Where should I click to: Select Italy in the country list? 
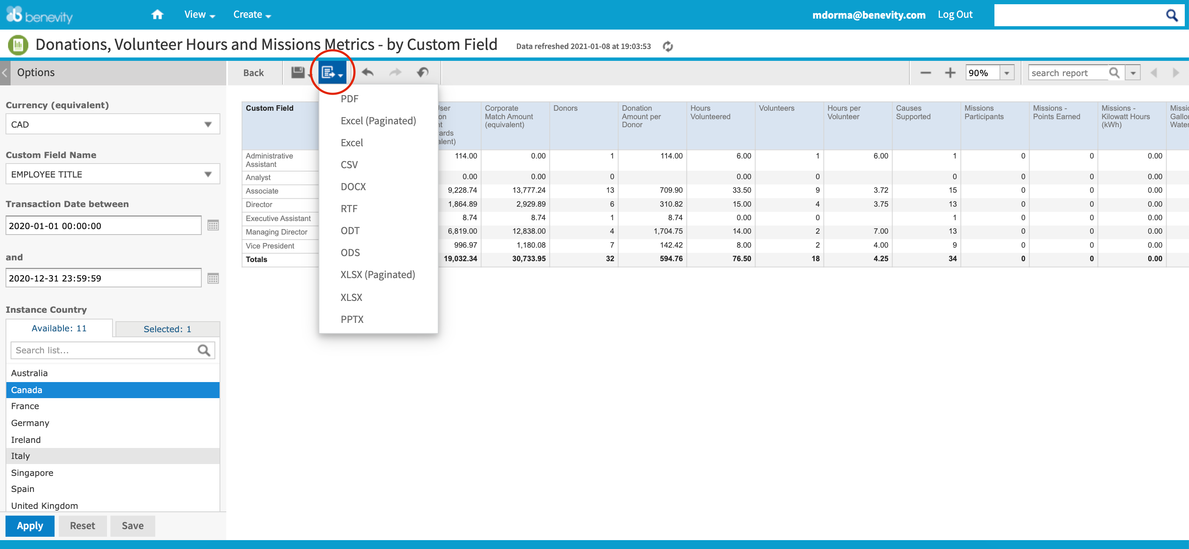tap(113, 456)
